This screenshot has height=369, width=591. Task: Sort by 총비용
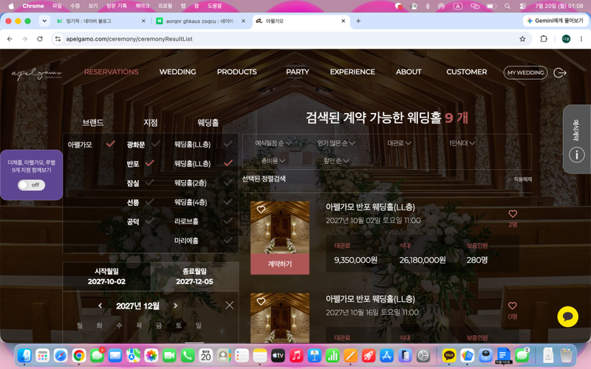click(273, 161)
